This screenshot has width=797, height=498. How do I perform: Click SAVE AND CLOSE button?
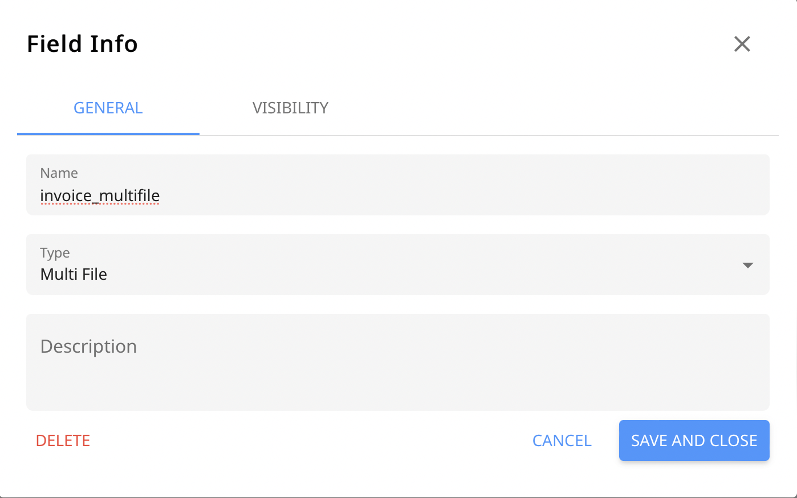(x=694, y=440)
